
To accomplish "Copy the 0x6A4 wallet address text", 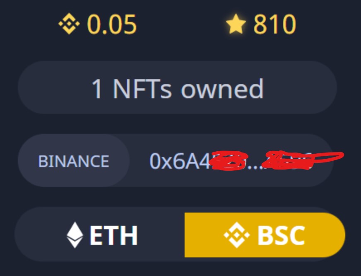I will point(230,160).
